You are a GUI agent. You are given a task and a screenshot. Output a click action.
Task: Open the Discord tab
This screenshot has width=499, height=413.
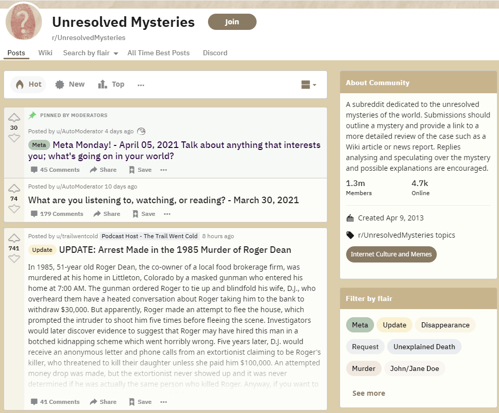point(215,53)
